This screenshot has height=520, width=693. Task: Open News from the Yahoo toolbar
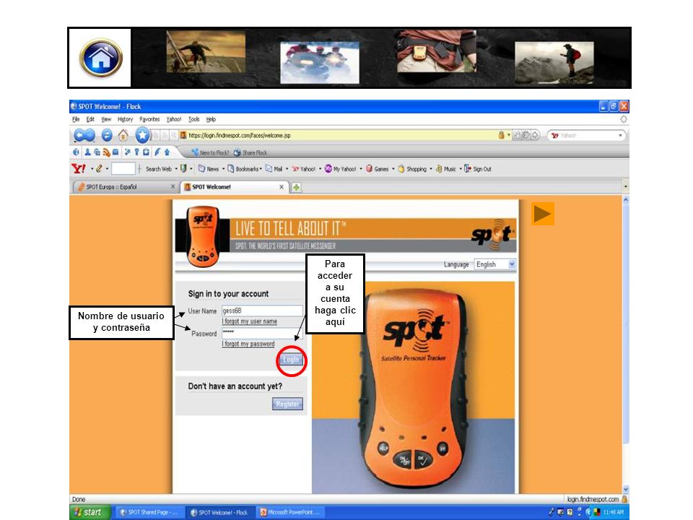point(209,169)
